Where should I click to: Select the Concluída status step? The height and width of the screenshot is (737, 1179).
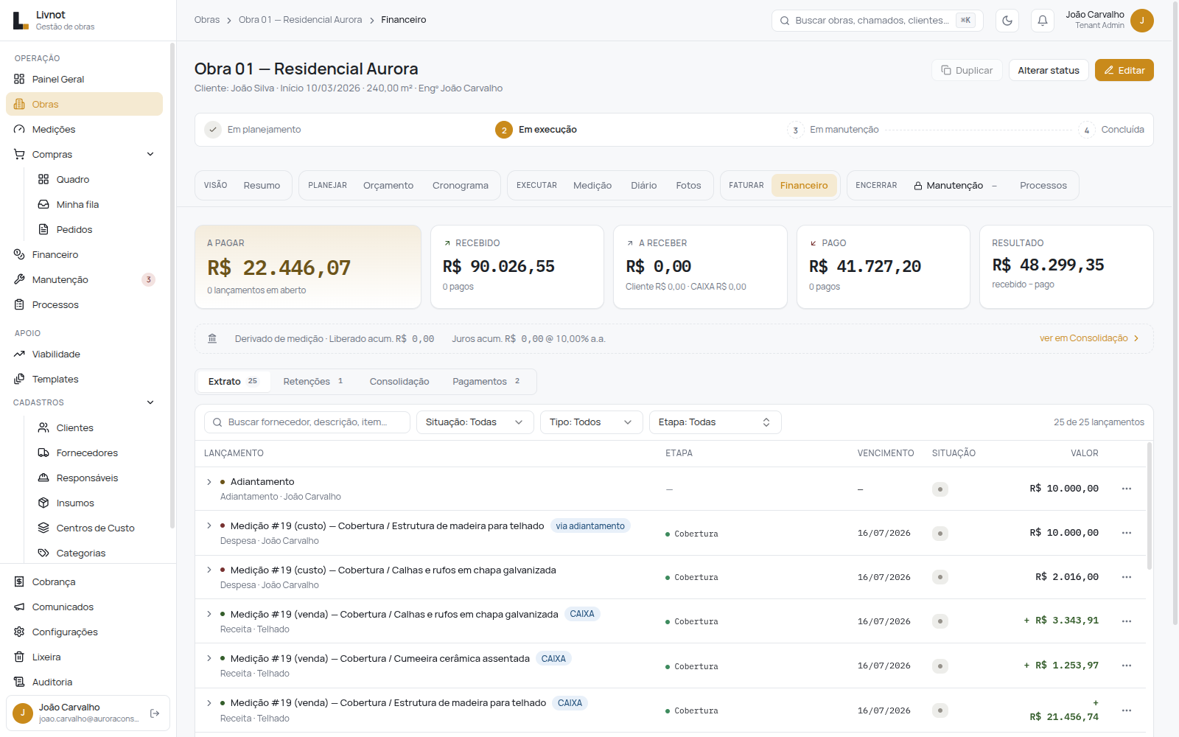1112,130
